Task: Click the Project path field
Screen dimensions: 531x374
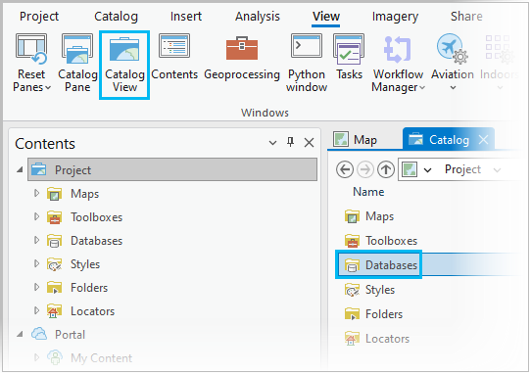Action: pos(462,169)
